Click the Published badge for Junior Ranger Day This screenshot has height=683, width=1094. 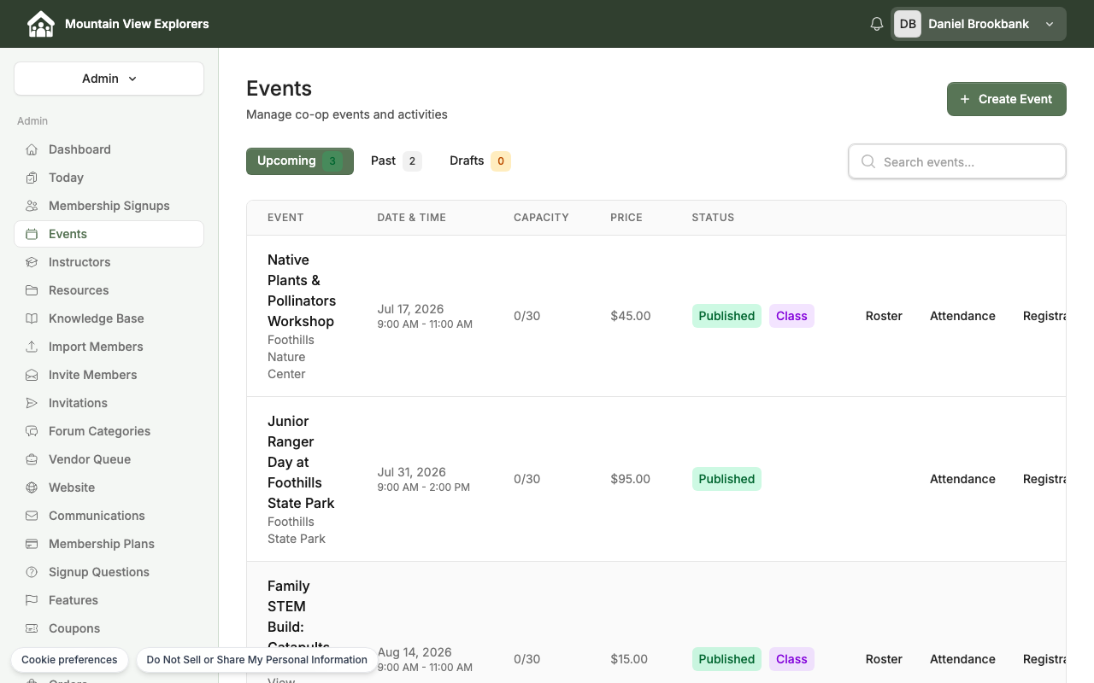tap(726, 479)
